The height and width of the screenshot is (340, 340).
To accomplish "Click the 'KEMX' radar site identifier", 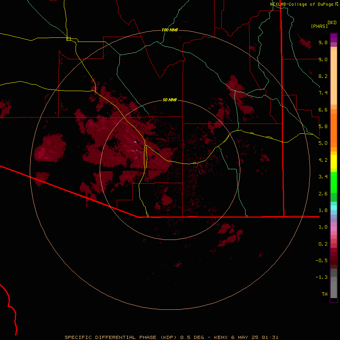I will 221,337.
